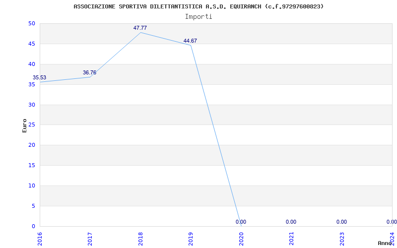
Task: Click the 2020 x-axis label
Action: coord(241,239)
